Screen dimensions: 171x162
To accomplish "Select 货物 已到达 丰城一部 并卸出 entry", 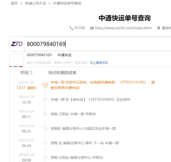I will pos(73,114).
